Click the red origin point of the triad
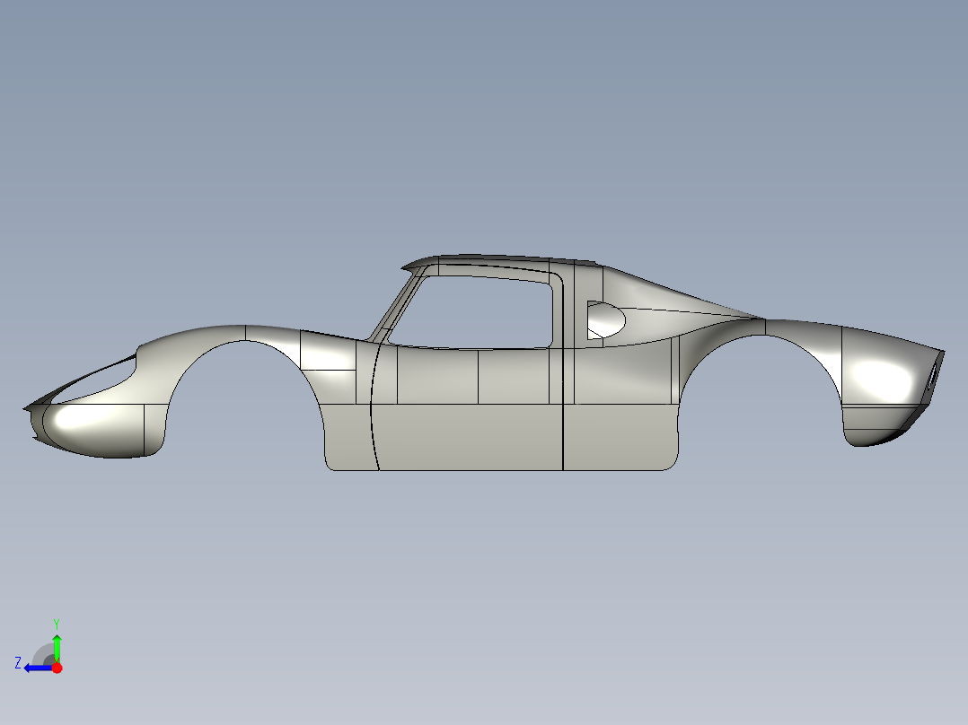 [56, 667]
